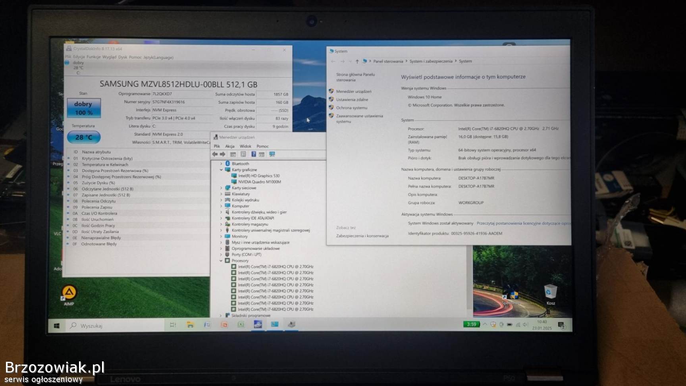The height and width of the screenshot is (386, 686).
Task: Click the Bluetooth device category icon
Action: point(228,163)
